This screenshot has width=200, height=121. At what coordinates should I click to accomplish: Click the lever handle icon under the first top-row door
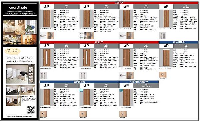(43, 36)
